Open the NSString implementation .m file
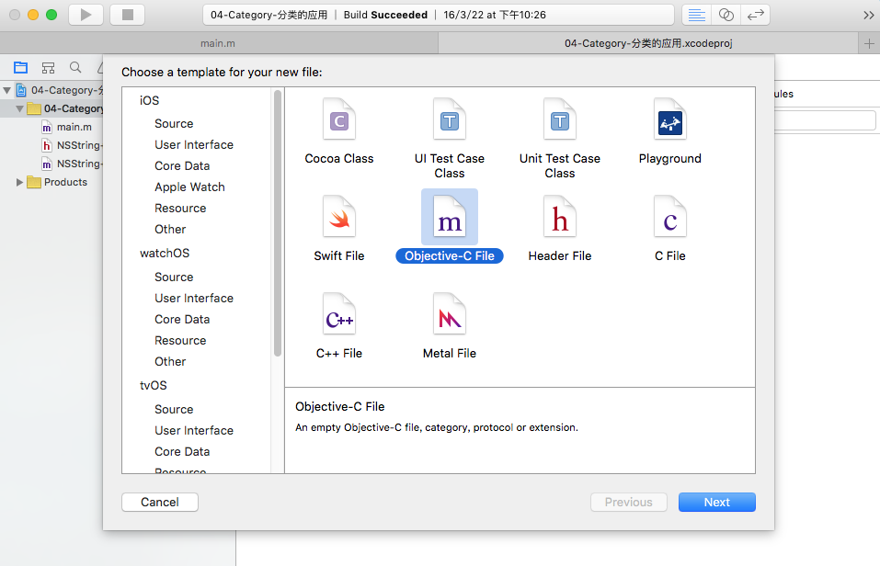The width and height of the screenshot is (880, 566). (x=72, y=164)
